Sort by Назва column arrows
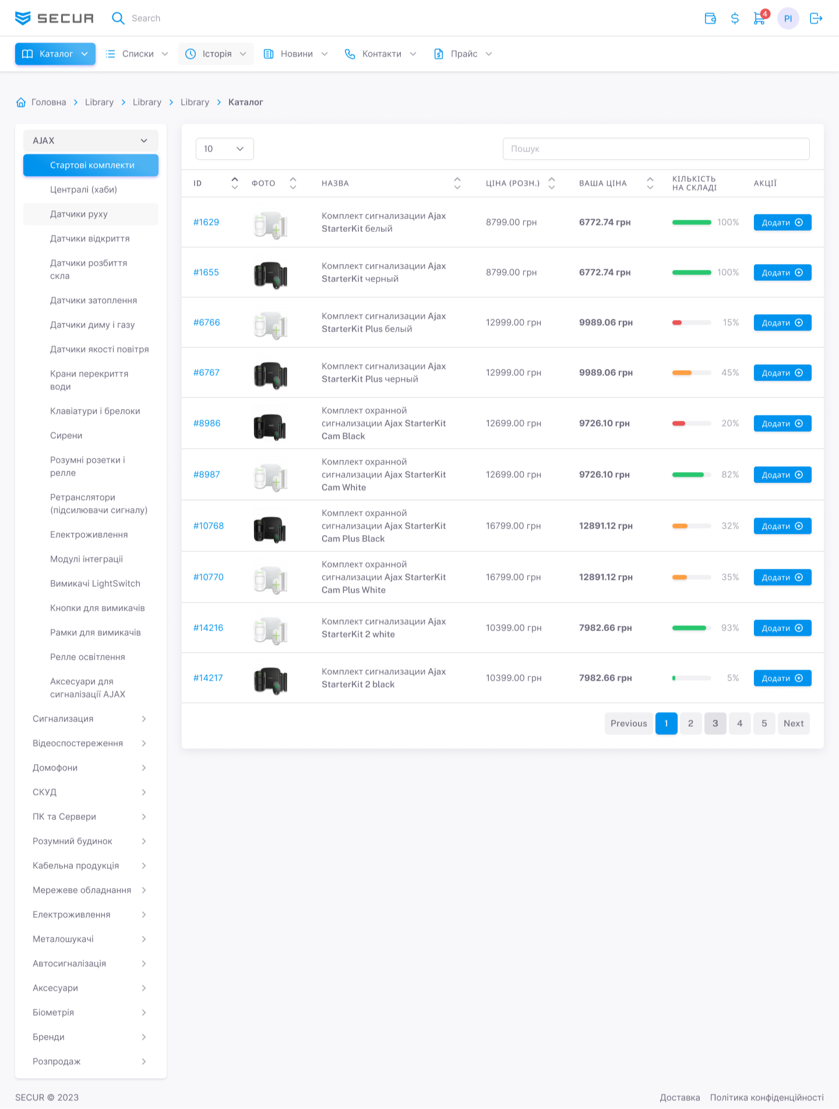 pos(457,183)
